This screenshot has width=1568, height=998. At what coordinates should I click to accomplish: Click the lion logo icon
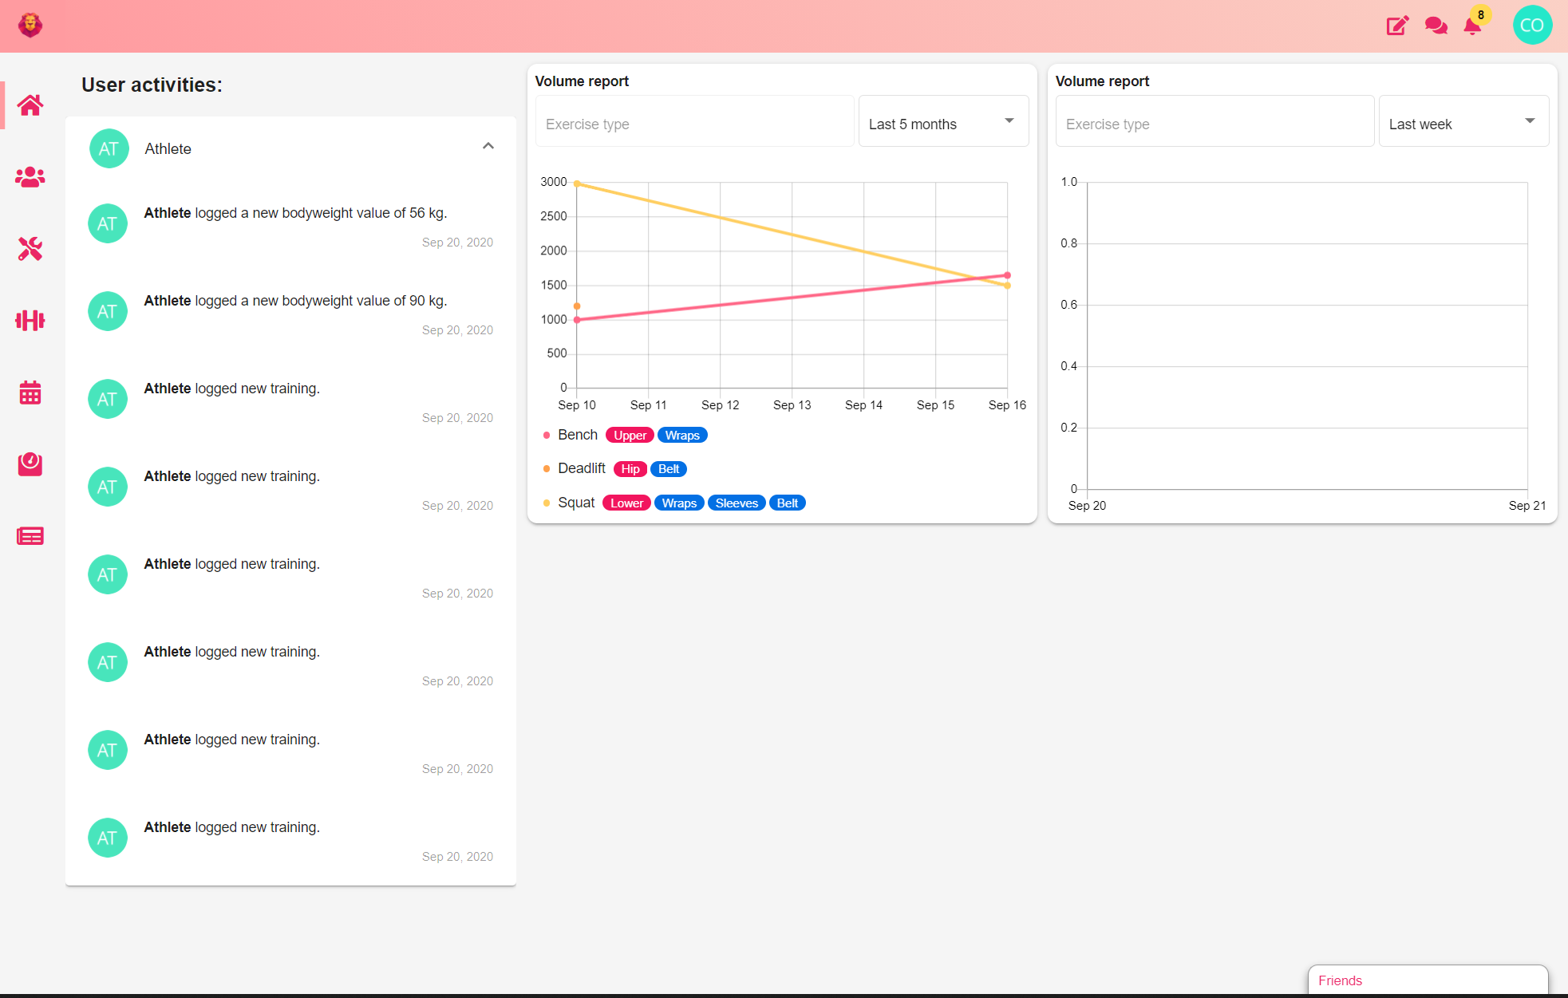pyautogui.click(x=30, y=25)
